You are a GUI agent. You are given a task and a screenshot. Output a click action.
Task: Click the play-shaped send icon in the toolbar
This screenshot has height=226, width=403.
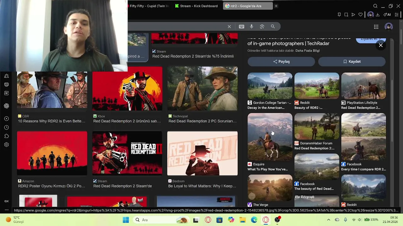(353, 14)
